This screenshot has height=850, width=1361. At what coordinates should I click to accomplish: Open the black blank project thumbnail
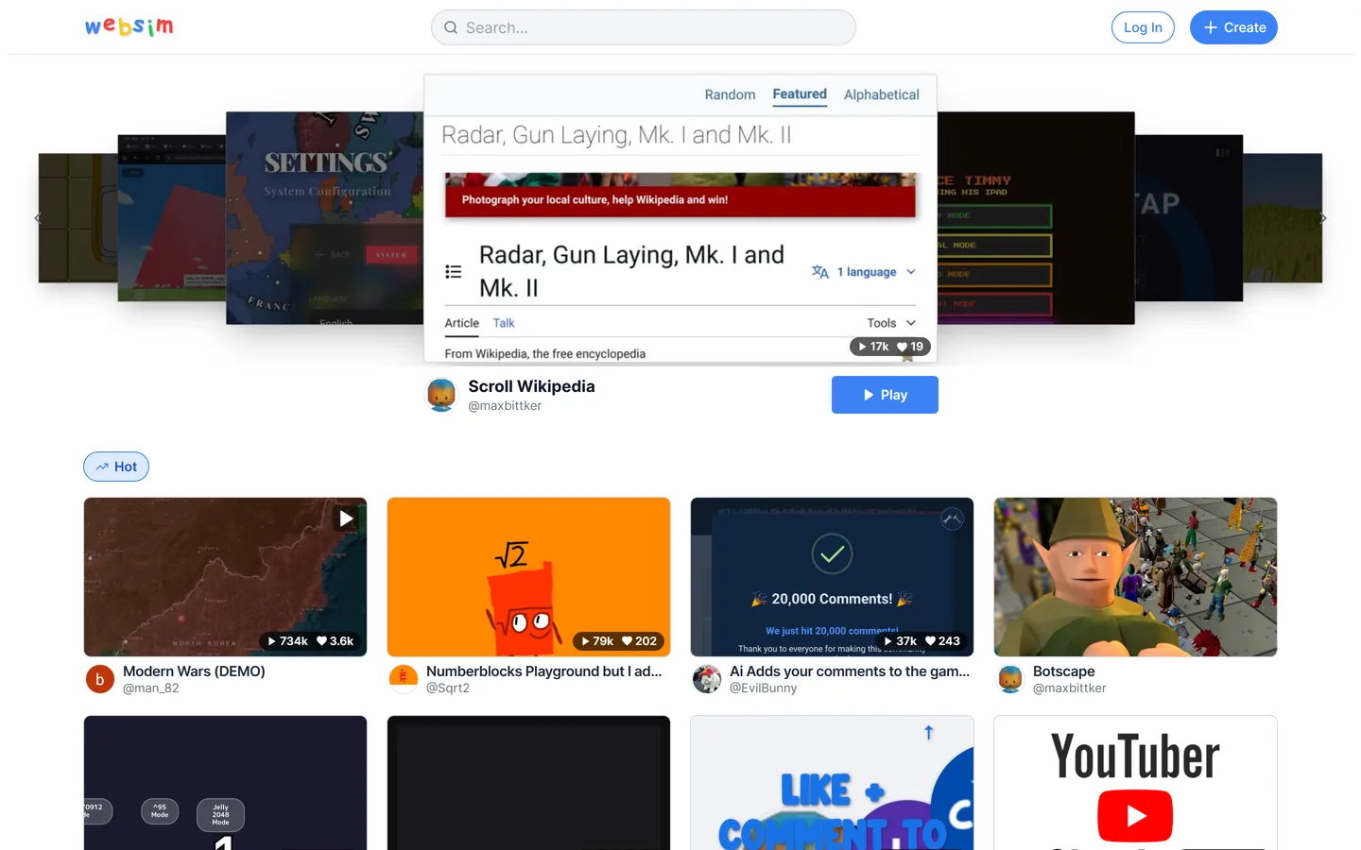pos(528,783)
